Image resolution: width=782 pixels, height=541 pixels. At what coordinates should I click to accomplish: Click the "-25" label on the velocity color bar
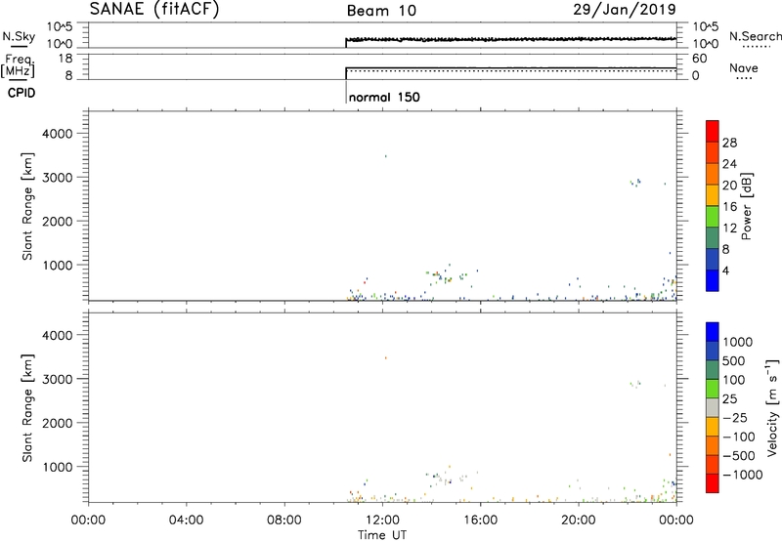point(735,418)
